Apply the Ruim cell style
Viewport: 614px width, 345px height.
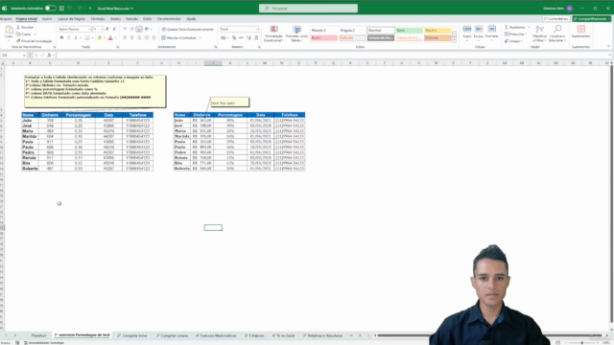click(324, 38)
